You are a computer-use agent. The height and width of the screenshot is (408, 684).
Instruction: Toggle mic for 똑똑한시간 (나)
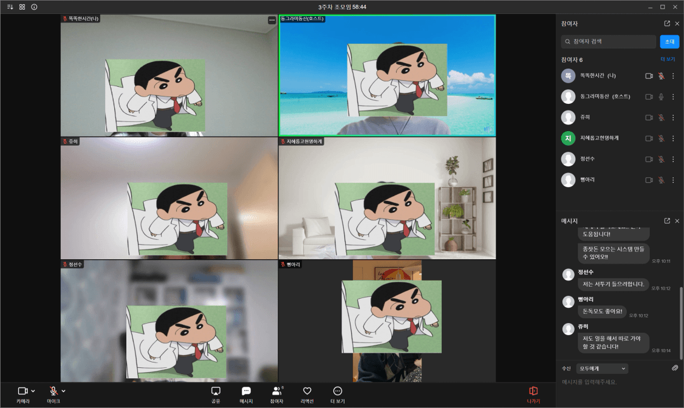point(662,76)
